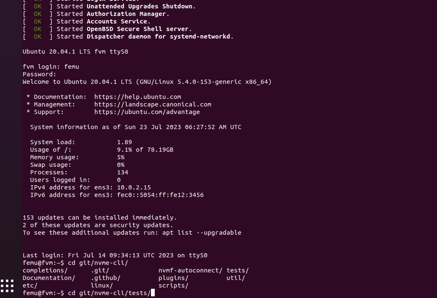This screenshot has height=298, width=437.
Task: Click the .github/ directory completion entry
Action: click(x=106, y=278)
